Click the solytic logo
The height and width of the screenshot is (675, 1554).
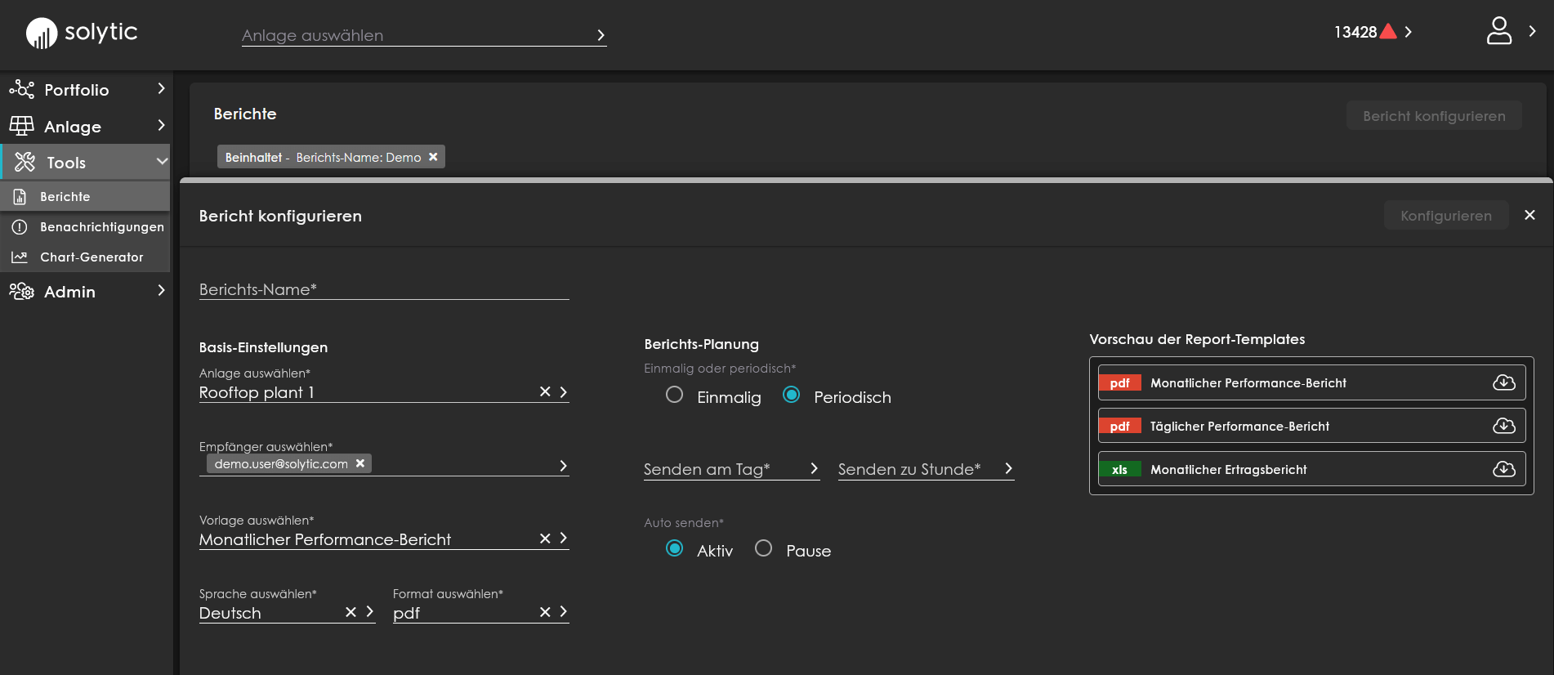point(82,33)
